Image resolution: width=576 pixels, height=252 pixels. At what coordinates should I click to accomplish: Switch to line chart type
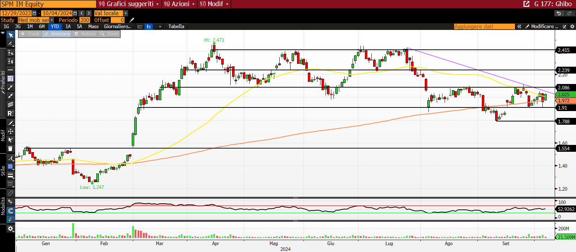[x=140, y=27]
